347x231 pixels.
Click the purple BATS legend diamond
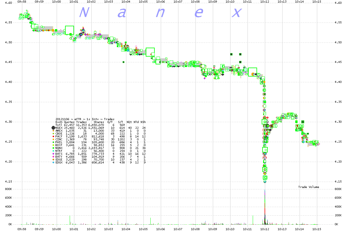pos(53,154)
